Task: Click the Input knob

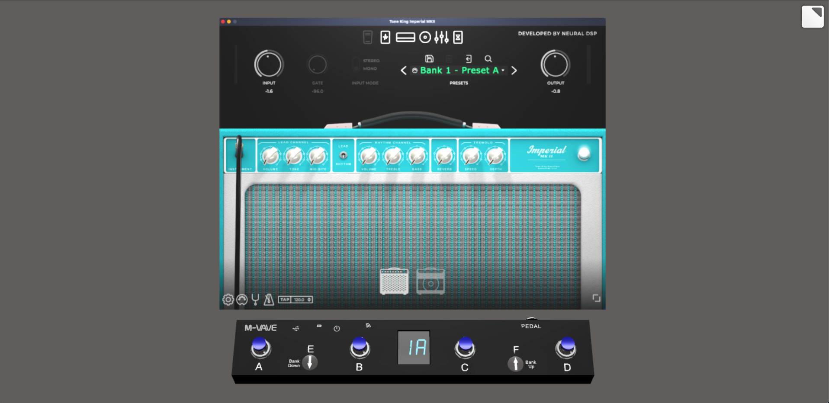Action: pyautogui.click(x=269, y=65)
